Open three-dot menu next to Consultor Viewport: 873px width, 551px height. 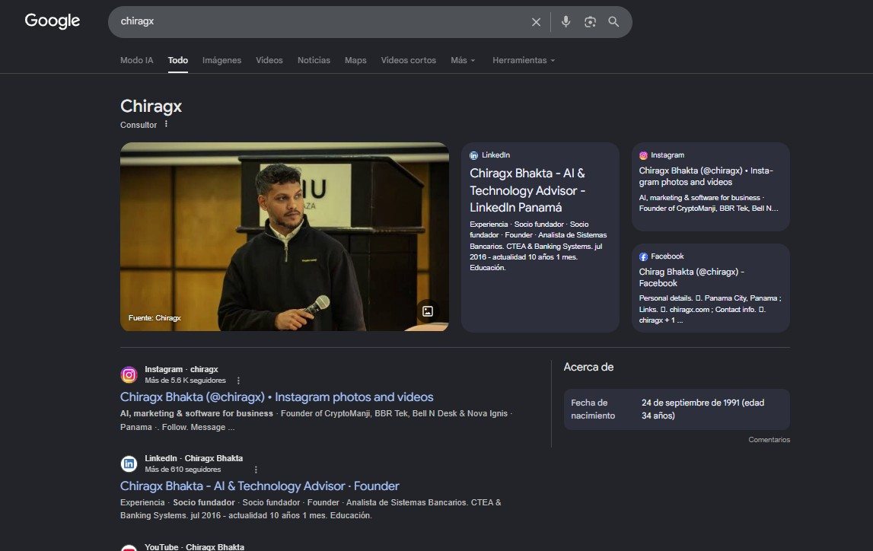[166, 124]
